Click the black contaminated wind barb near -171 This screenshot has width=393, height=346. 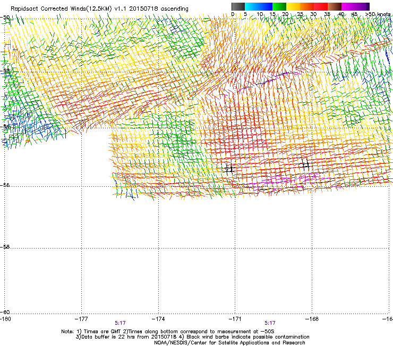[229, 169]
